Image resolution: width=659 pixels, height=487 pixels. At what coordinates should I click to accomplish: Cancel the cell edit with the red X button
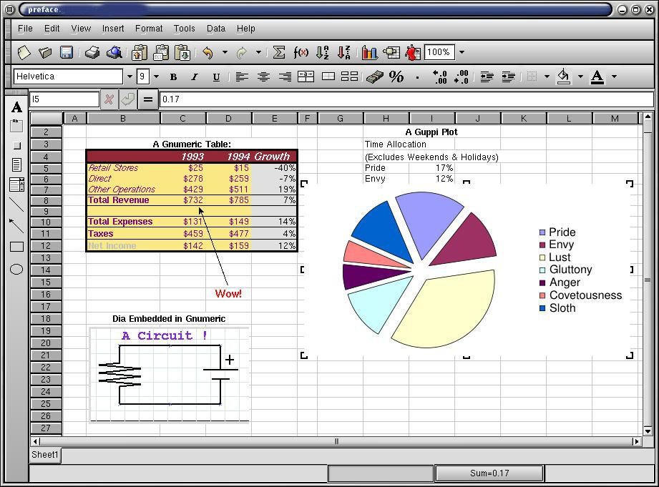[109, 99]
